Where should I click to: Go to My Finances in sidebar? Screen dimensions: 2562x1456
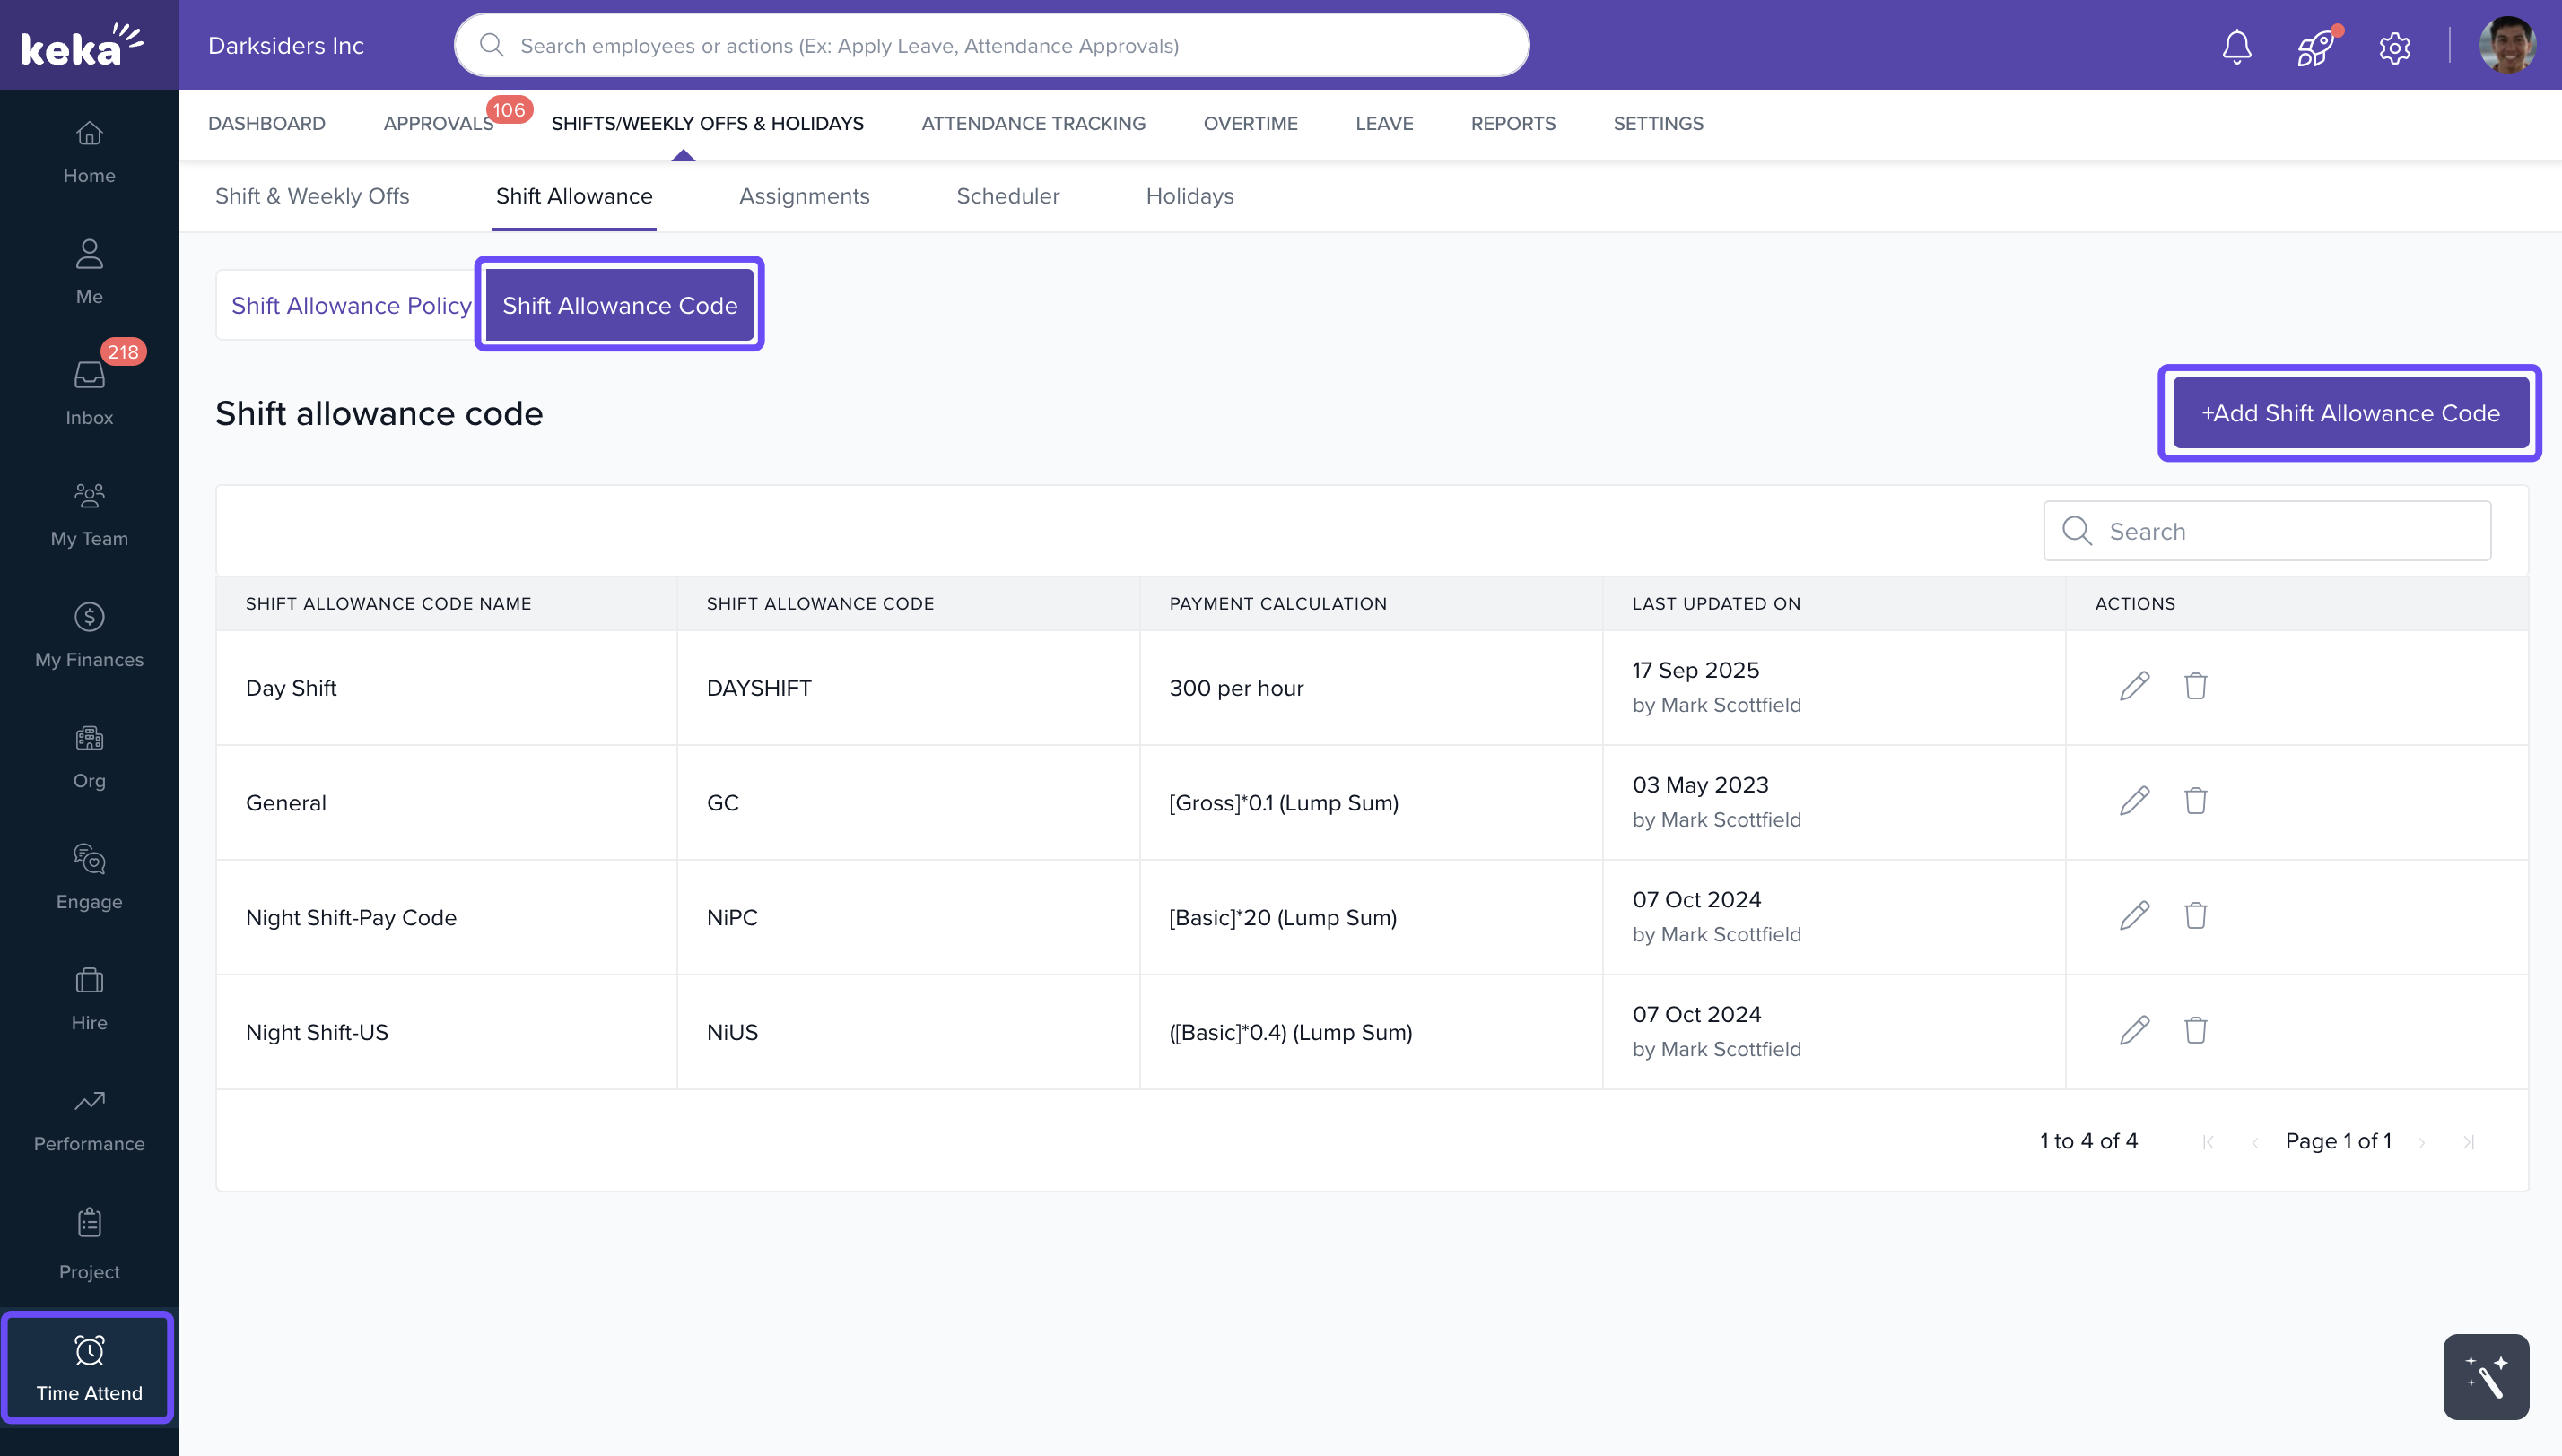point(89,634)
